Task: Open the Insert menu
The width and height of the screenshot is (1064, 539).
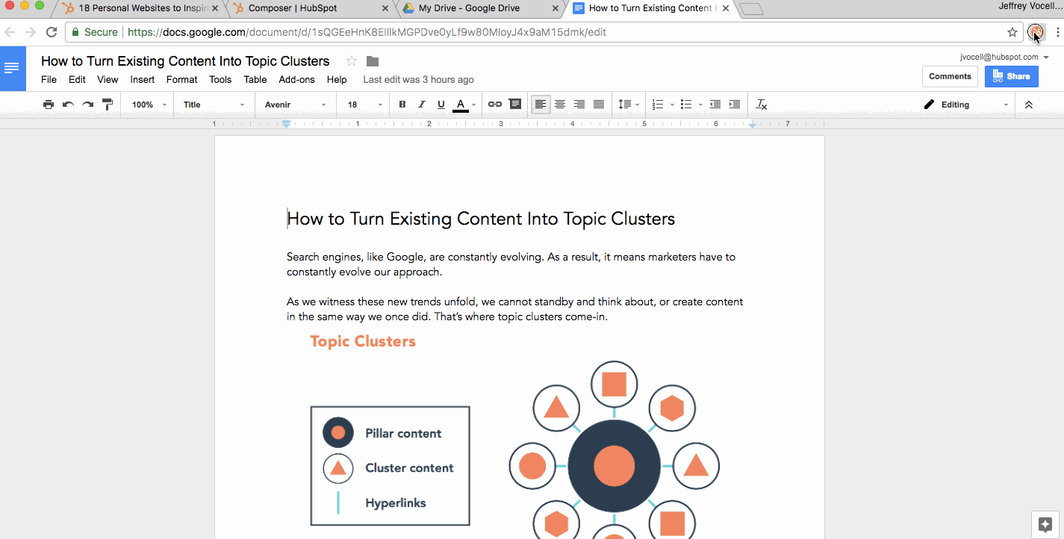Action: (x=142, y=79)
